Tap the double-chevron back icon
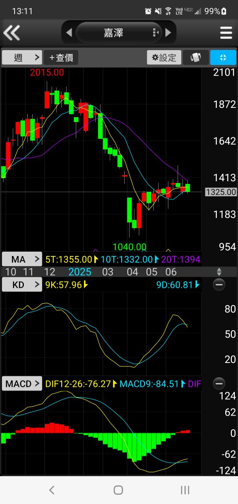 [11, 32]
